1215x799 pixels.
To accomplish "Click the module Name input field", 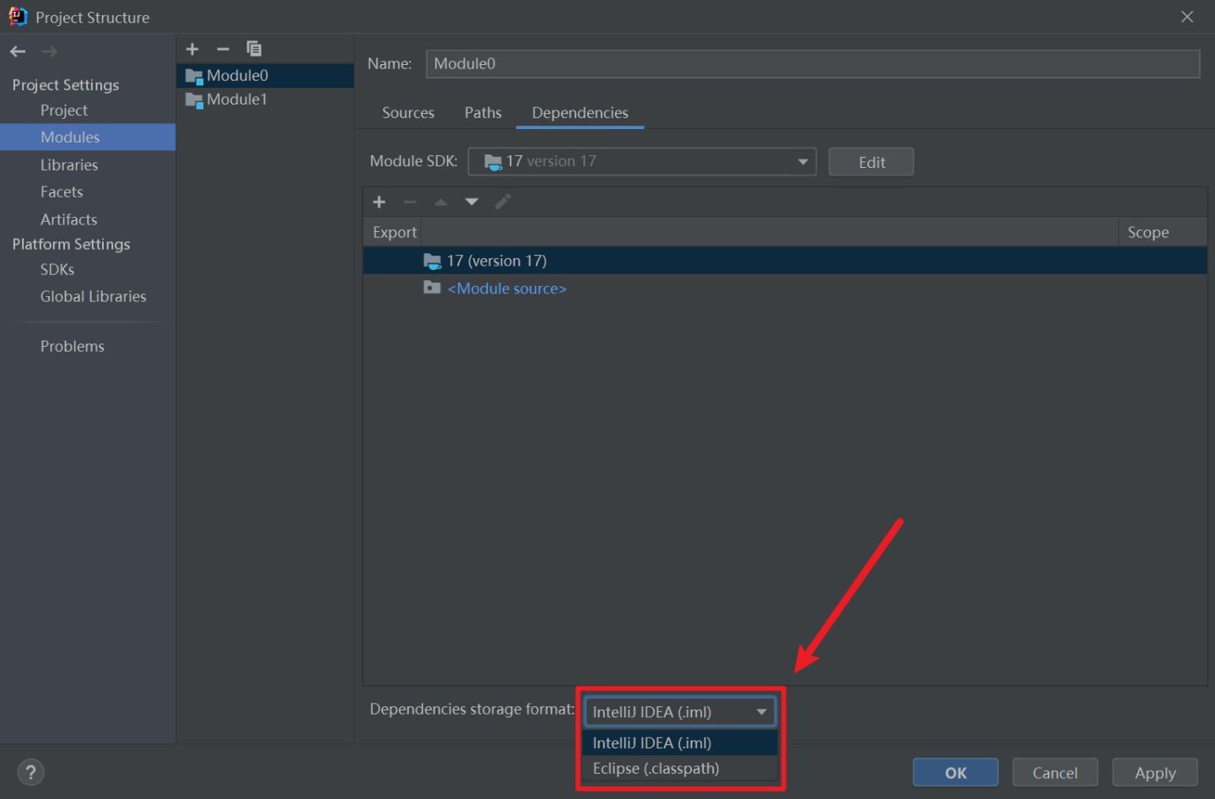I will (813, 64).
